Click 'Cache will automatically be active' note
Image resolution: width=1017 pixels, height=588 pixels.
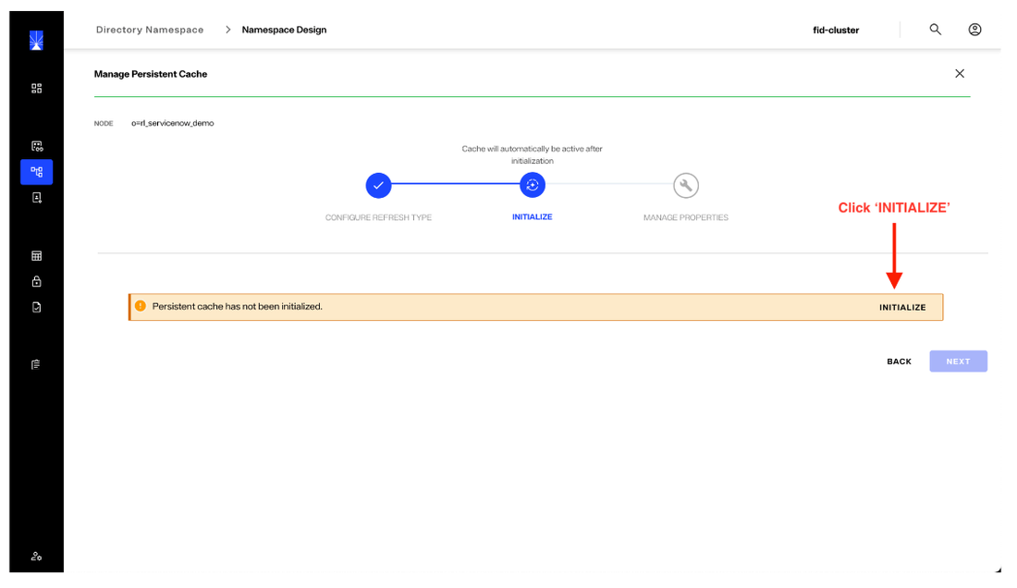coord(532,154)
